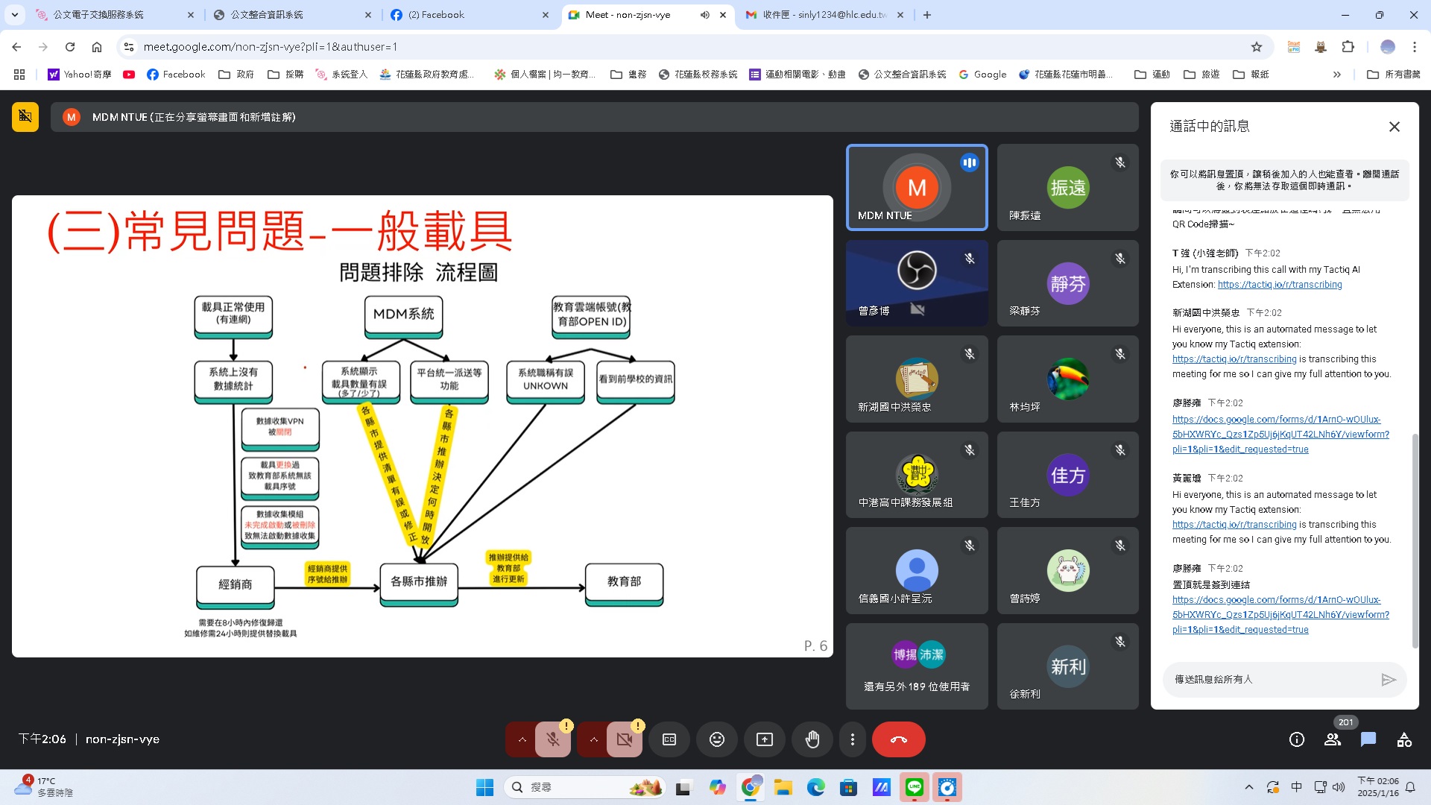The height and width of the screenshot is (805, 1431).
Task: Open the meeting details info icon
Action: point(1296,739)
